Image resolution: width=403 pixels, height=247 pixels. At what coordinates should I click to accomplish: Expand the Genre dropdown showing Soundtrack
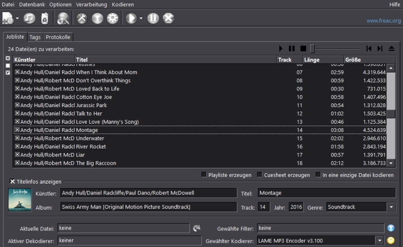[x=391, y=207]
